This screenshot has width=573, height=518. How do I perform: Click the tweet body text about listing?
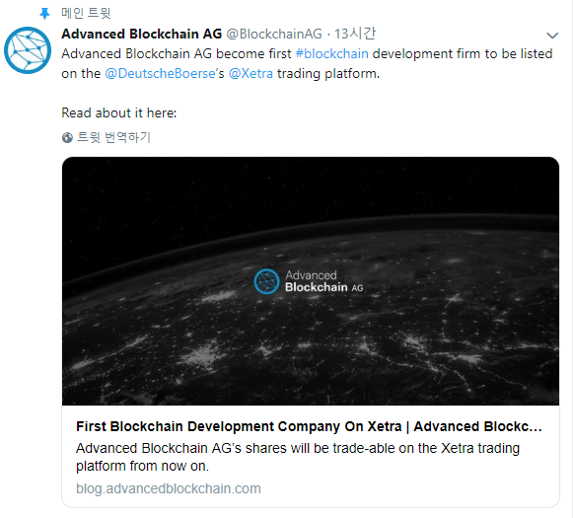click(x=307, y=63)
